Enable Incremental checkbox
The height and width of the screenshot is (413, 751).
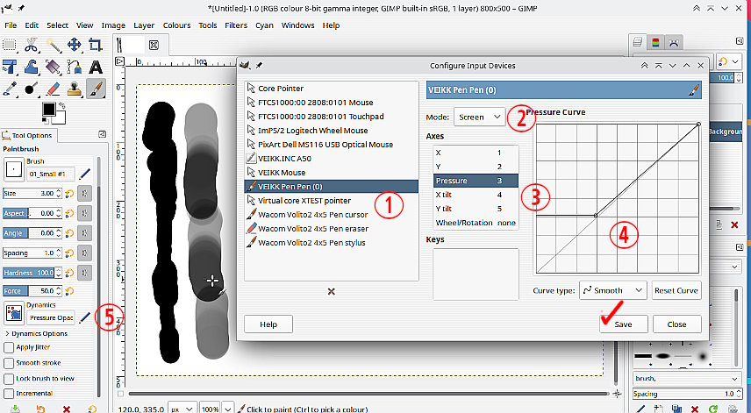(x=9, y=394)
